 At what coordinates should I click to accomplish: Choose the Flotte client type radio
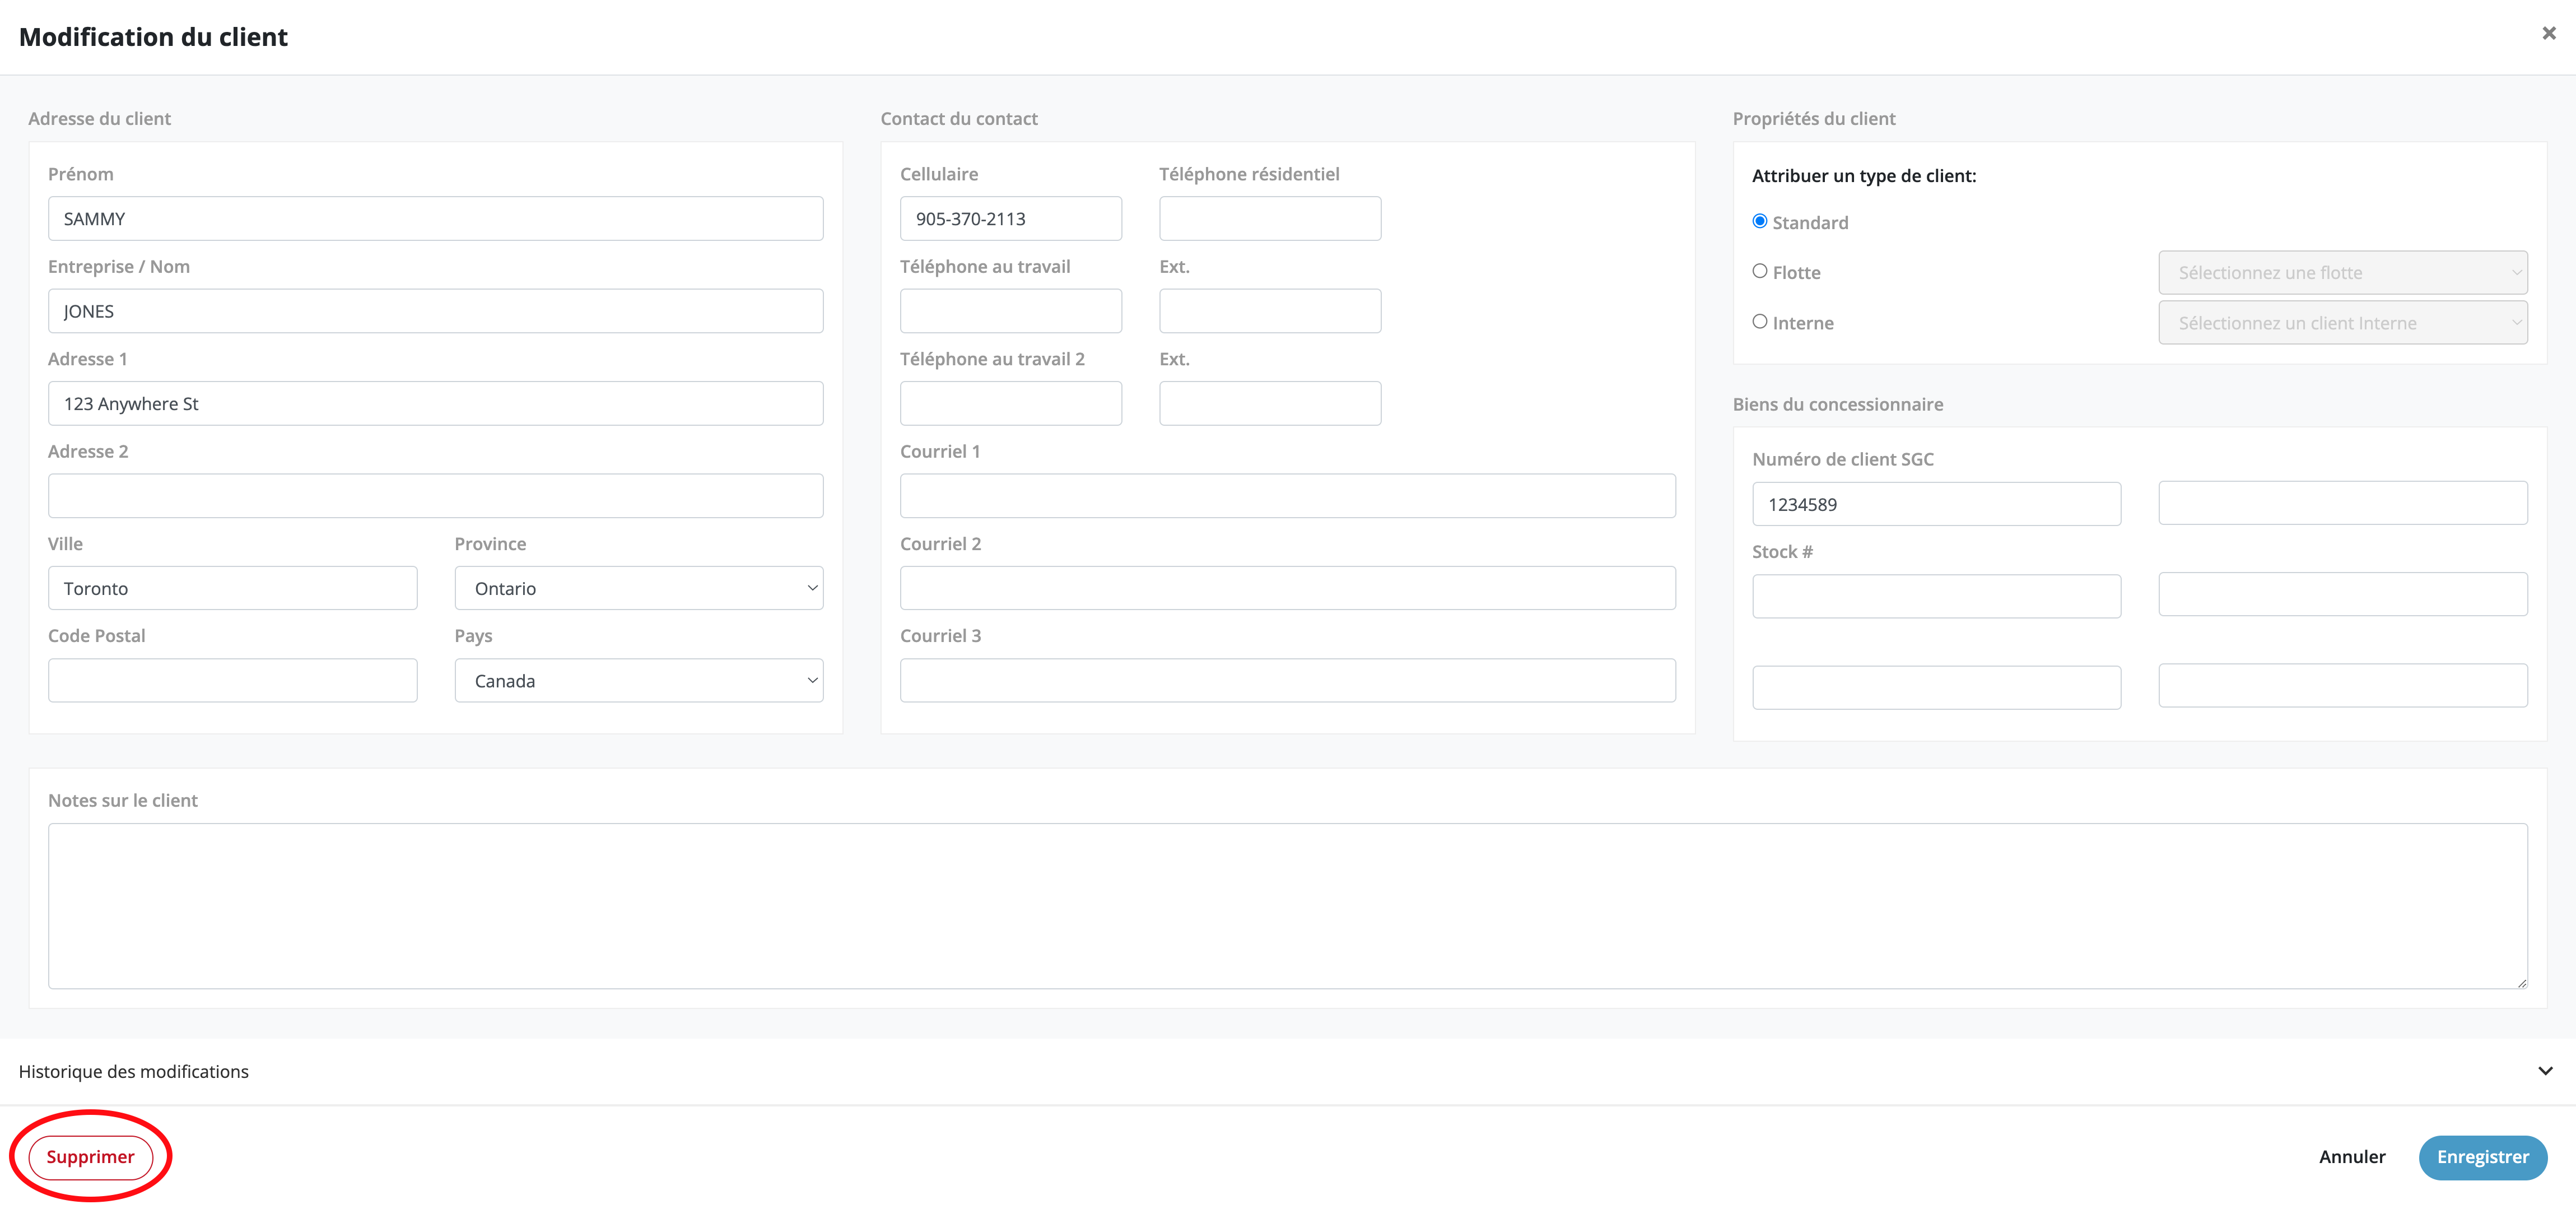[1759, 271]
